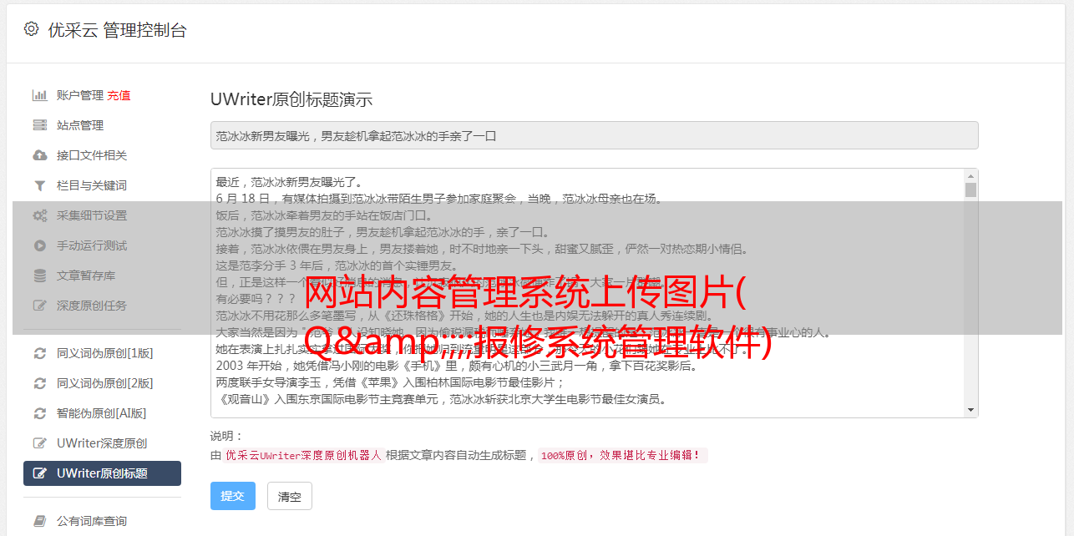Click the gears icon for 采集细节设置
The width and height of the screenshot is (1074, 536).
pos(39,215)
